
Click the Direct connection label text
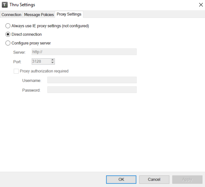[x=27, y=34]
